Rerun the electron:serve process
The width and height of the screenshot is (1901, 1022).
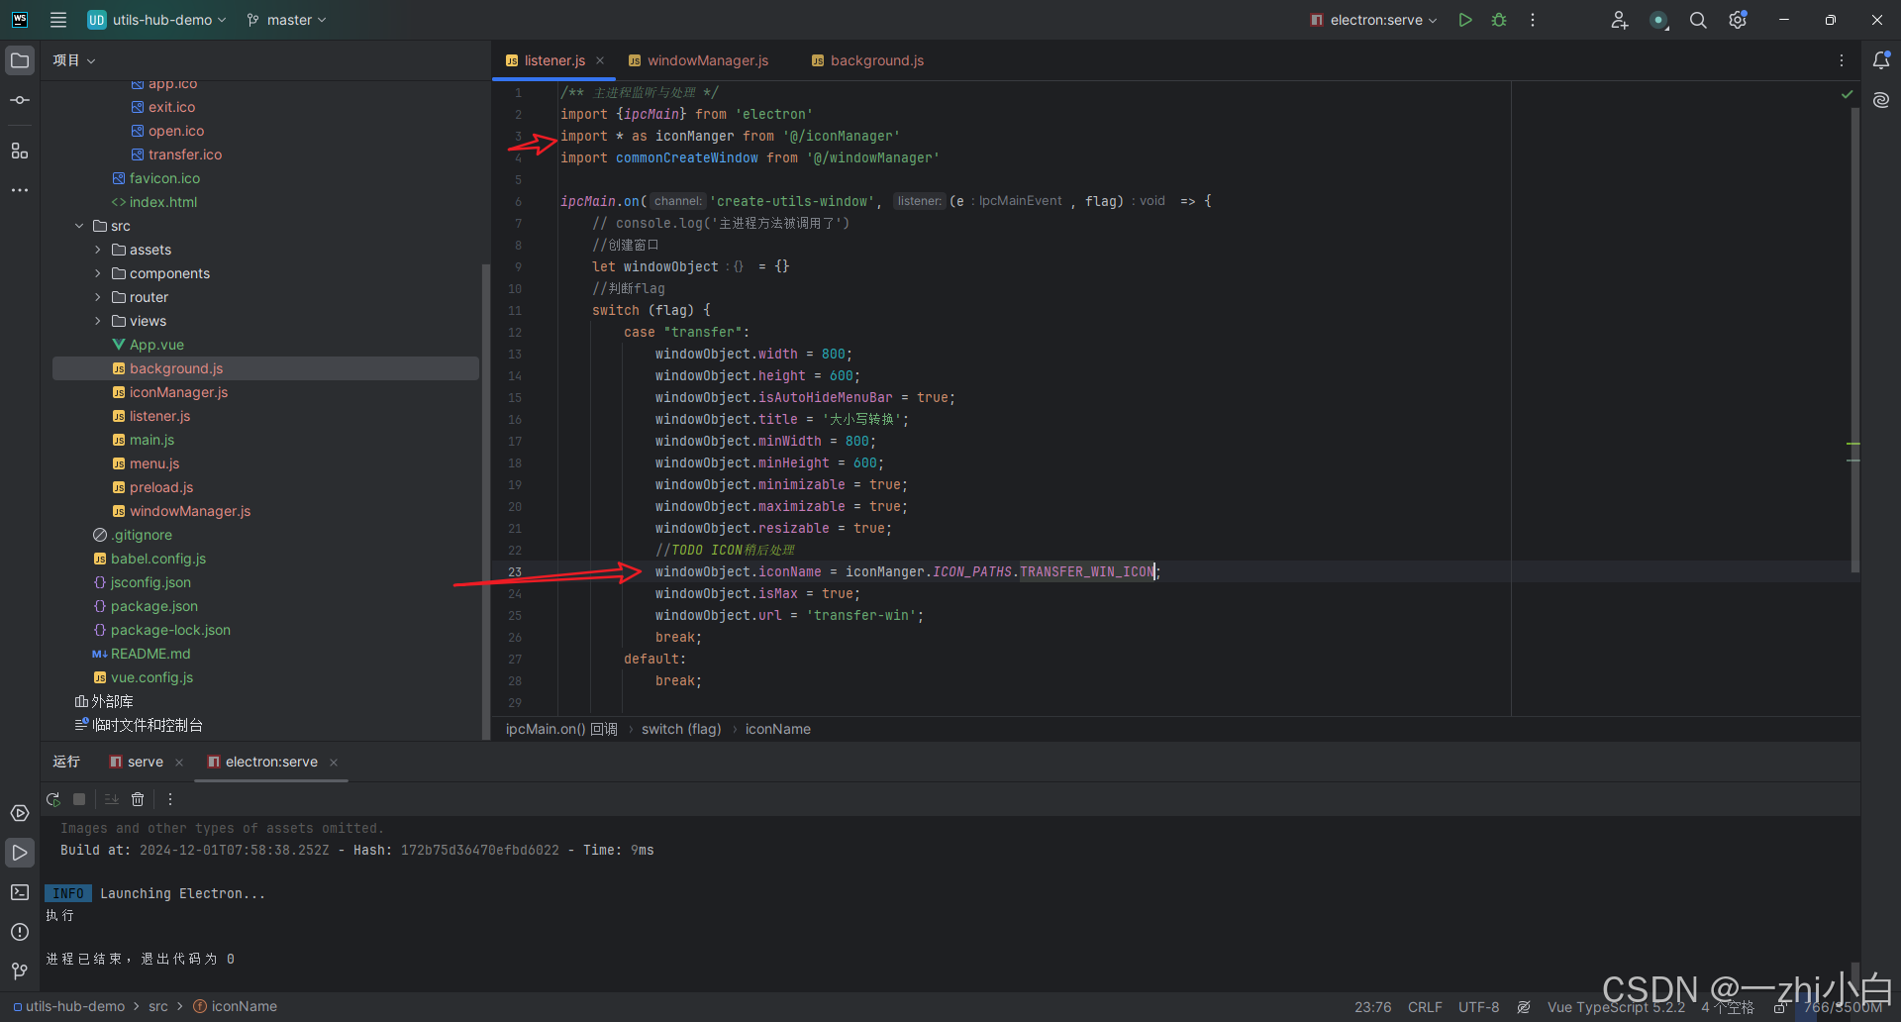[53, 799]
